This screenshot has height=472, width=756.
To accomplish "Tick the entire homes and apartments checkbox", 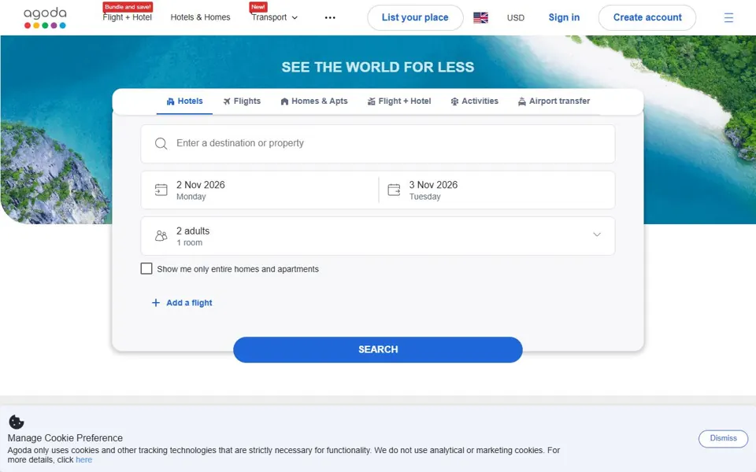I will [146, 269].
